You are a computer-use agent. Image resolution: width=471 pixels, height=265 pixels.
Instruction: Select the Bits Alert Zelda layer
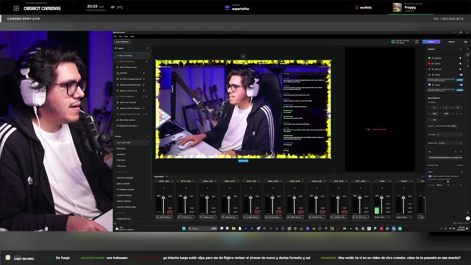click(132, 102)
